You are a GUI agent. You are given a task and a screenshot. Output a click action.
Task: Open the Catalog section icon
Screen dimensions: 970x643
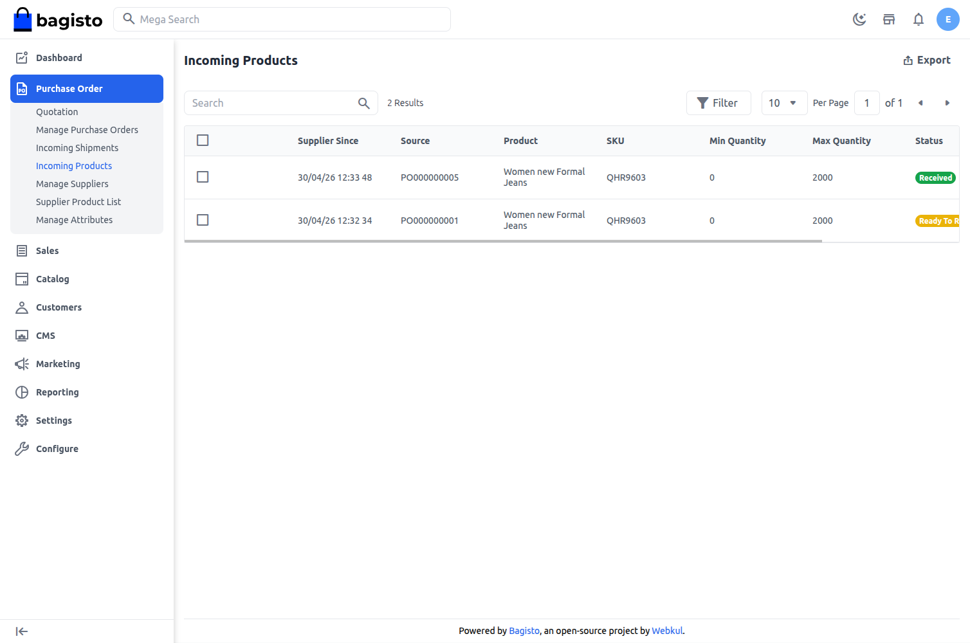point(21,279)
